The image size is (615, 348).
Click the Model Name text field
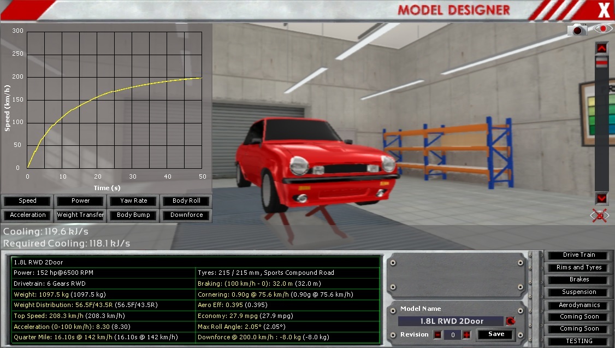tap(451, 321)
